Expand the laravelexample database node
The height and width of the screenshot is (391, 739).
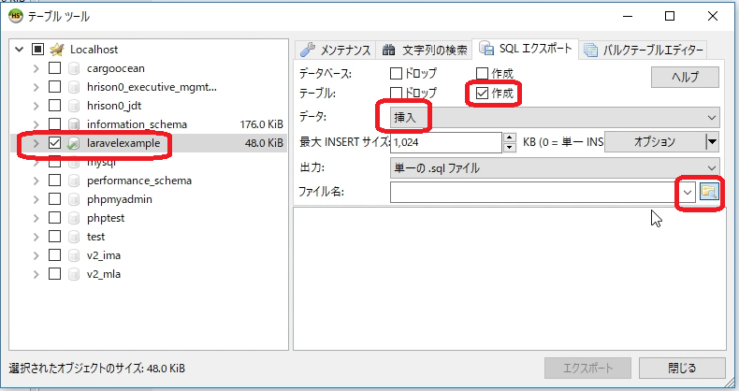pos(36,143)
